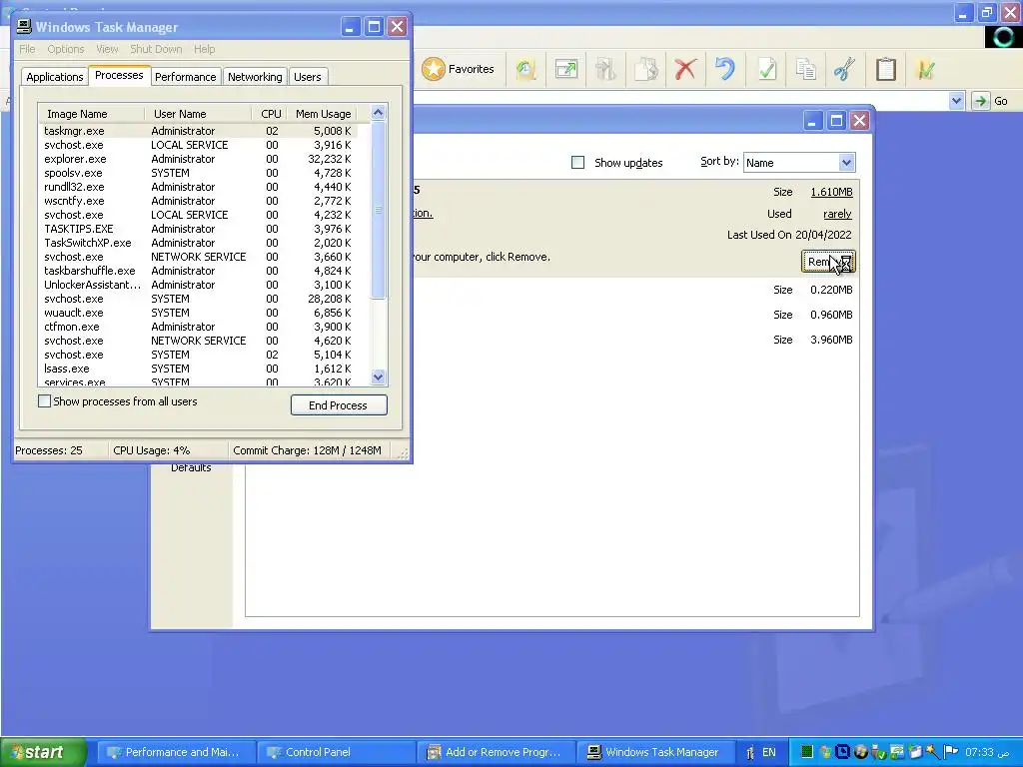Click the folder with checkmark tray icon

coord(915,752)
